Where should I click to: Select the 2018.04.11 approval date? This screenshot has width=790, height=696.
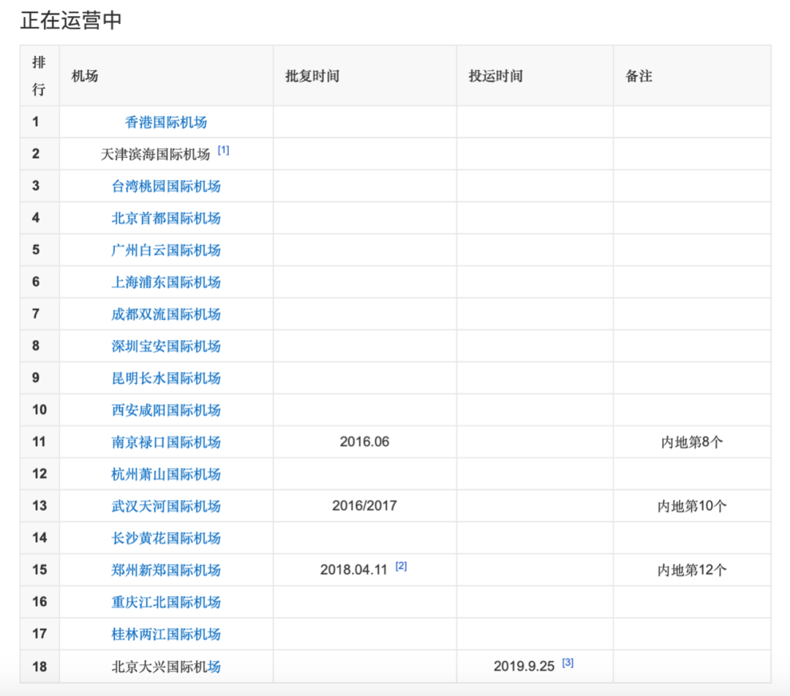[x=354, y=570]
